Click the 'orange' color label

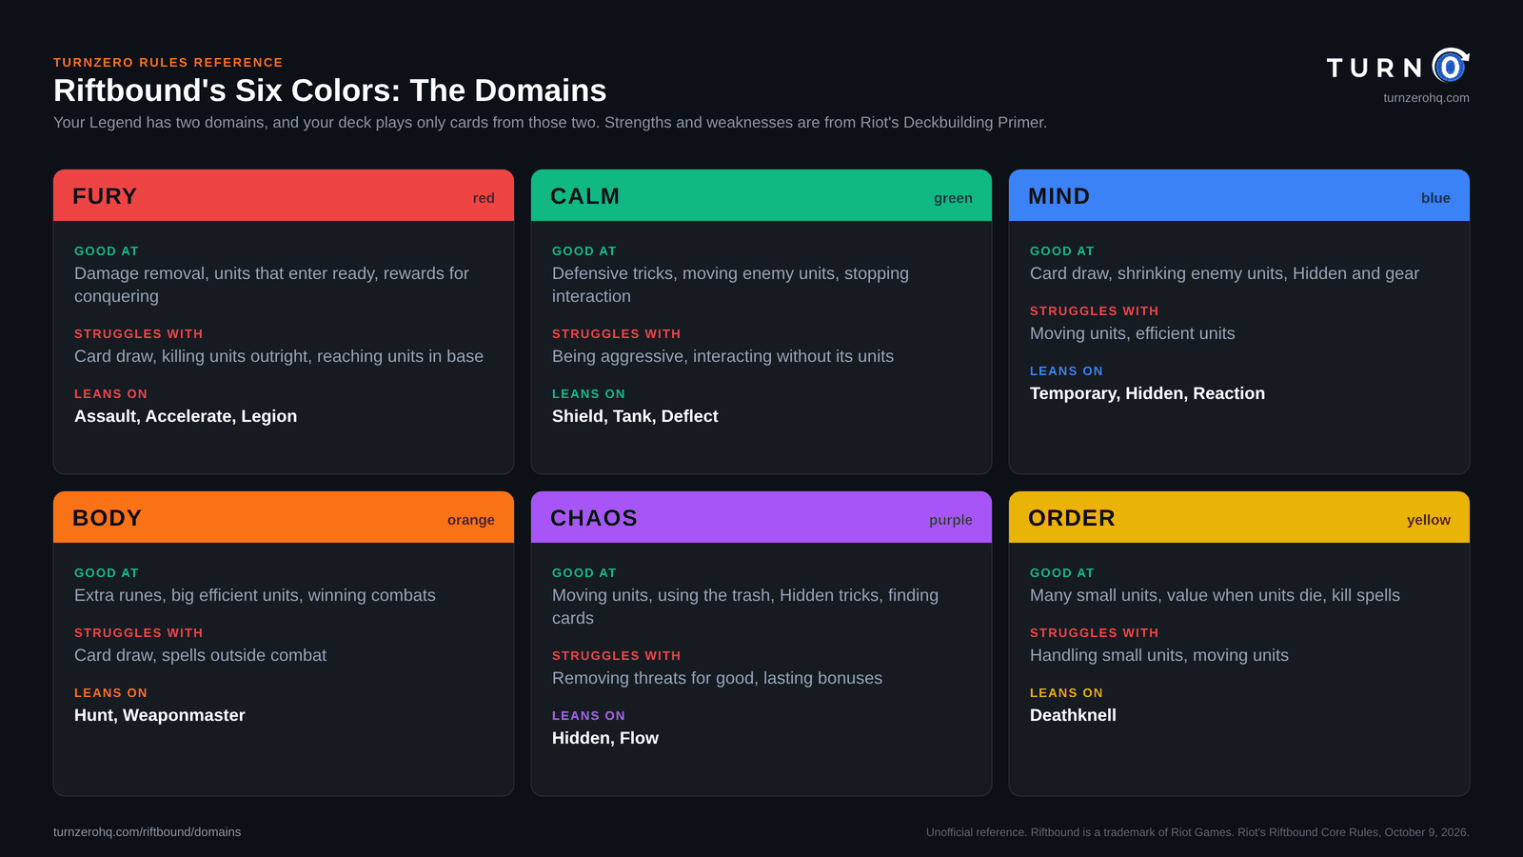[471, 520]
